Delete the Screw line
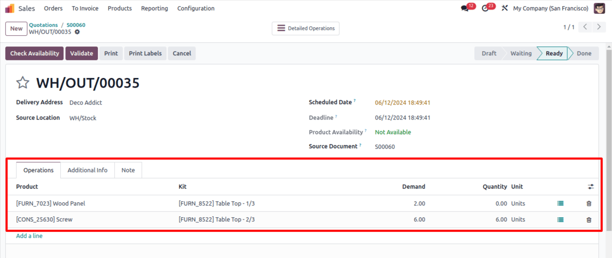 coord(589,220)
